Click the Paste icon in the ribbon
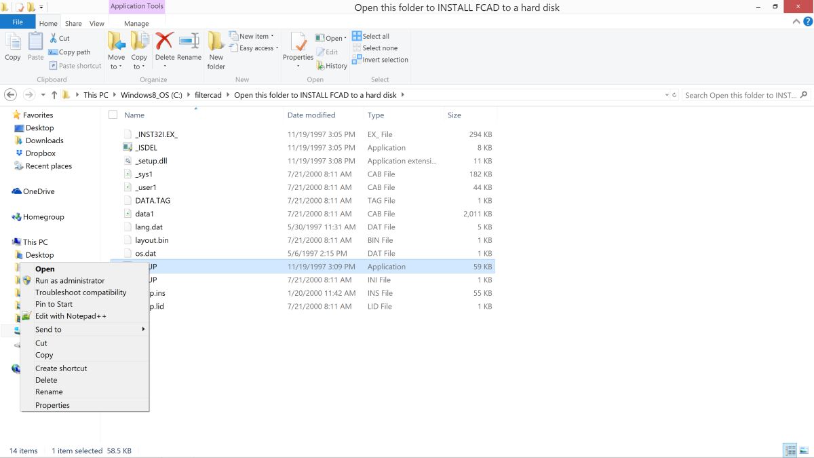This screenshot has height=458, width=814. 36,42
